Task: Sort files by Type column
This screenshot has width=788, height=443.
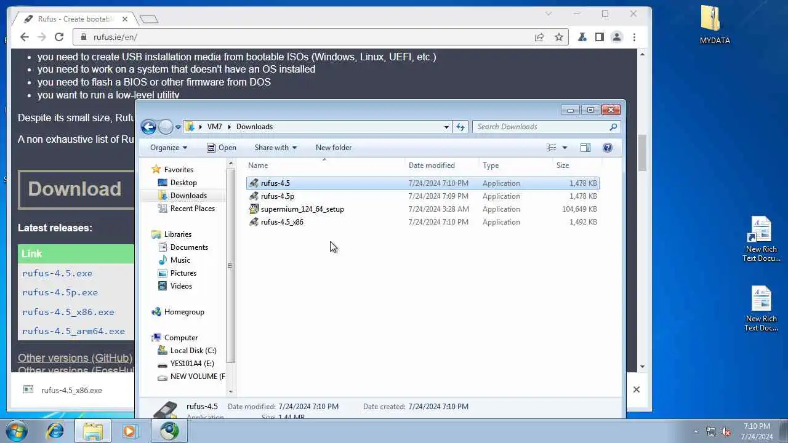Action: (x=516, y=166)
